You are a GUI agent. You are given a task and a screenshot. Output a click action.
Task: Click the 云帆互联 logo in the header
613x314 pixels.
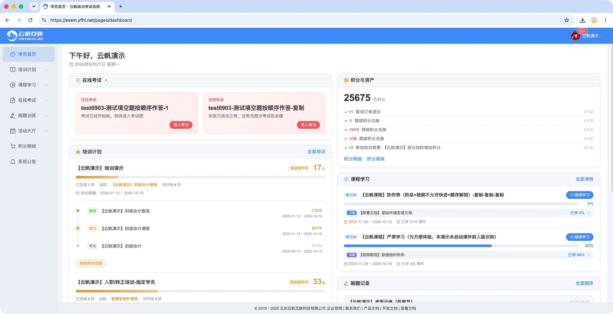point(25,36)
